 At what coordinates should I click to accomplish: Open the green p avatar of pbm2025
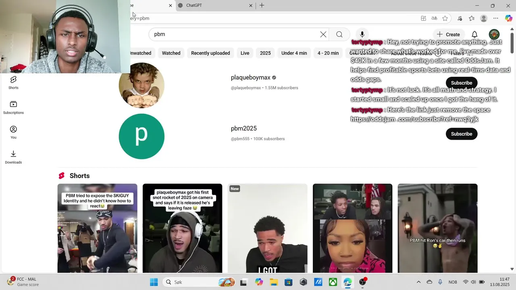(141, 137)
